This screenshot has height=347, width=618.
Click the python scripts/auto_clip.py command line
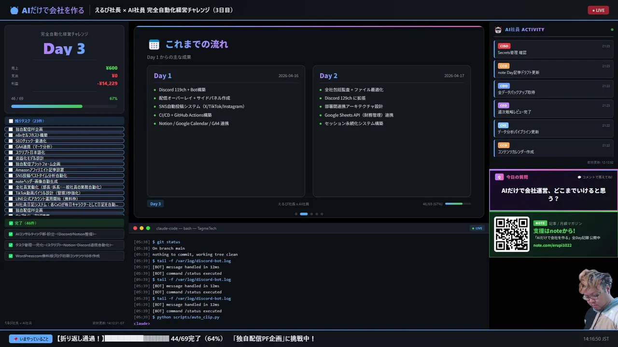[186, 317]
